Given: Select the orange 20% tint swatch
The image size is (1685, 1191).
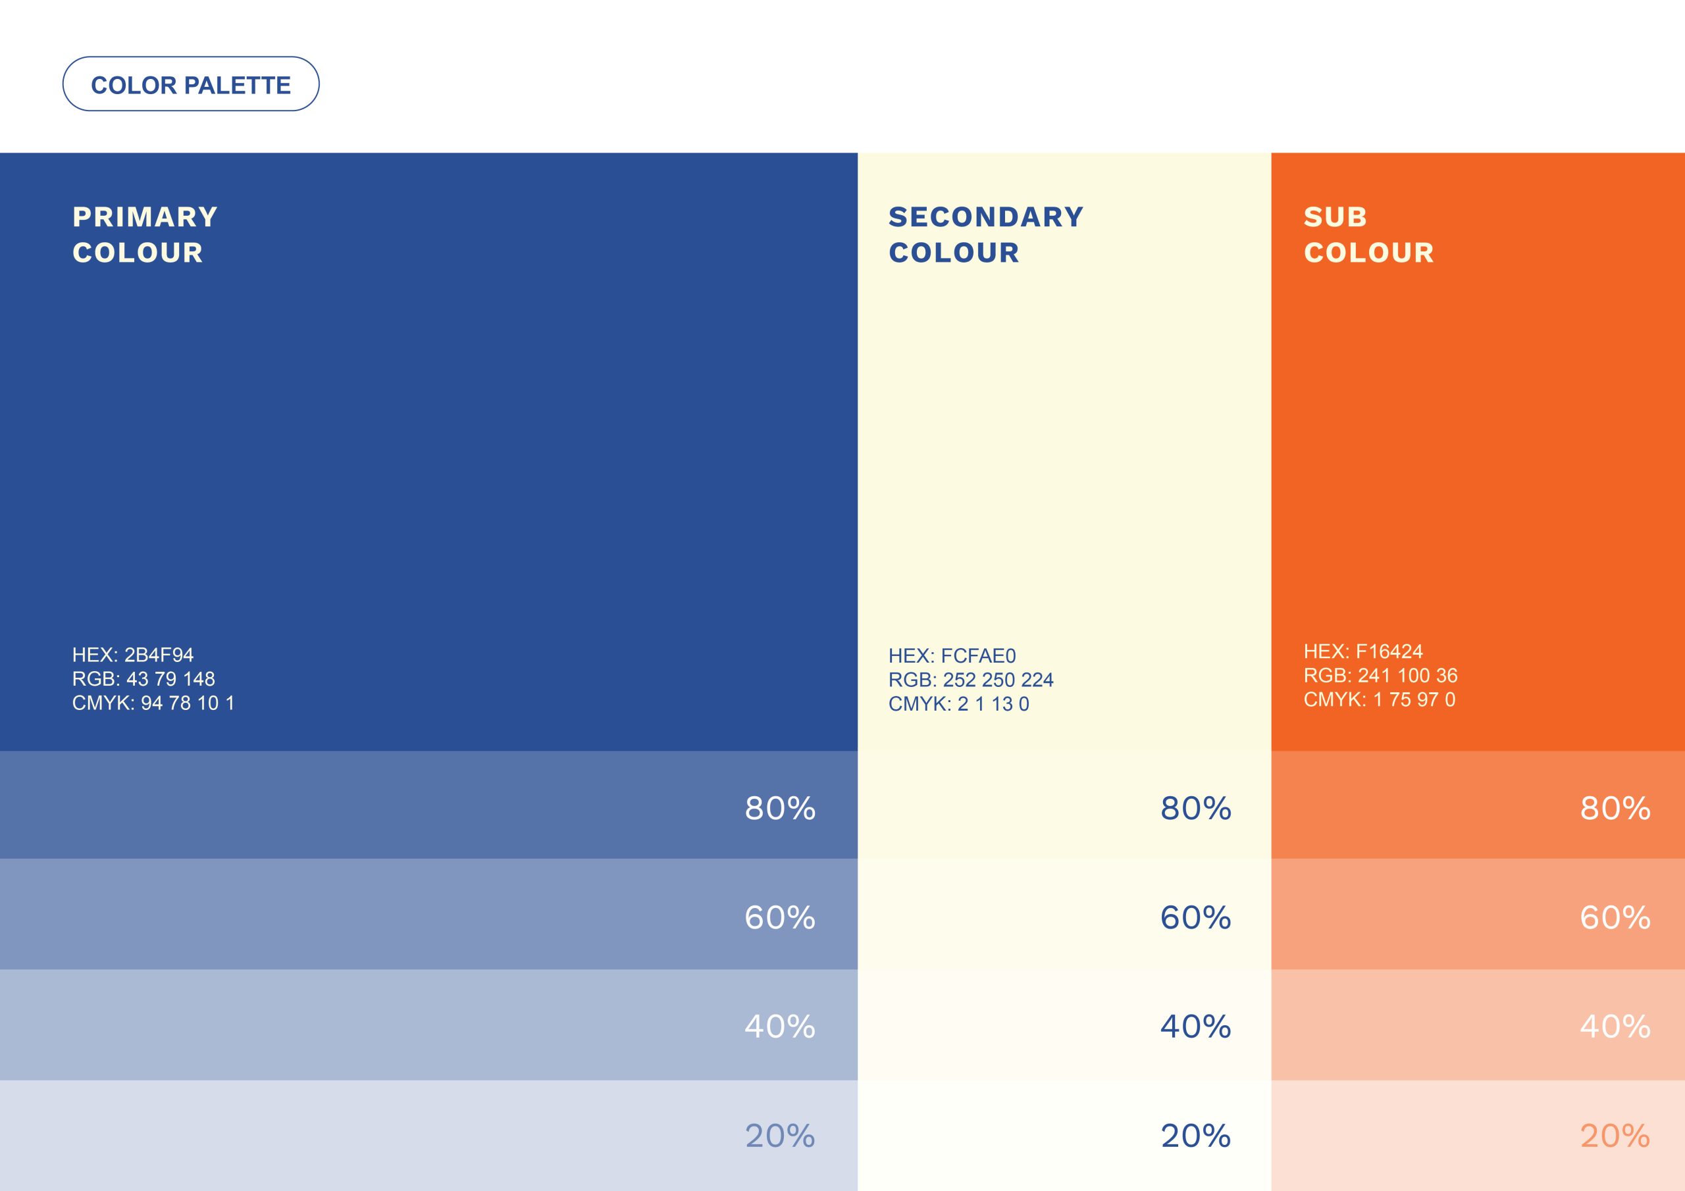Looking at the screenshot, I should tap(1477, 1135).
